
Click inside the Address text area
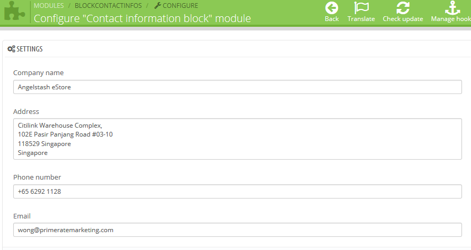click(237, 139)
